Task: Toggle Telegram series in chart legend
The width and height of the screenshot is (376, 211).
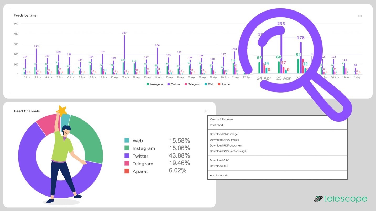Action: pyautogui.click(x=192, y=84)
